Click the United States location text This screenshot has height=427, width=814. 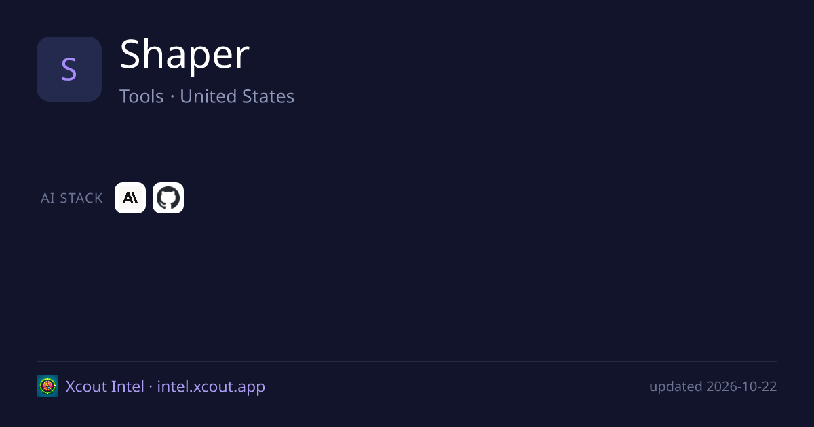237,96
